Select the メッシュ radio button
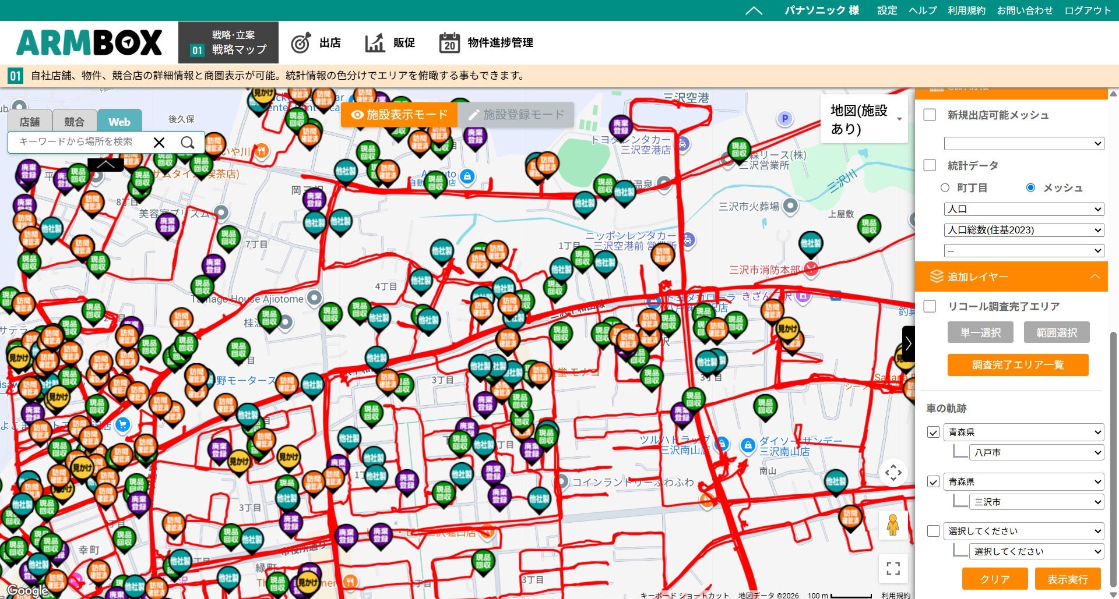The width and height of the screenshot is (1119, 599). (1030, 187)
